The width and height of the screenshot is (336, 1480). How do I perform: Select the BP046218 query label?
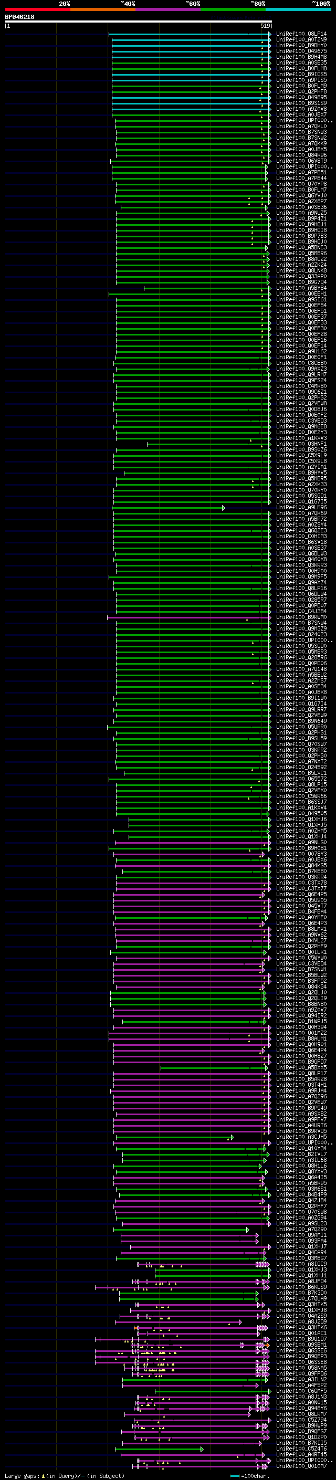coord(19,17)
